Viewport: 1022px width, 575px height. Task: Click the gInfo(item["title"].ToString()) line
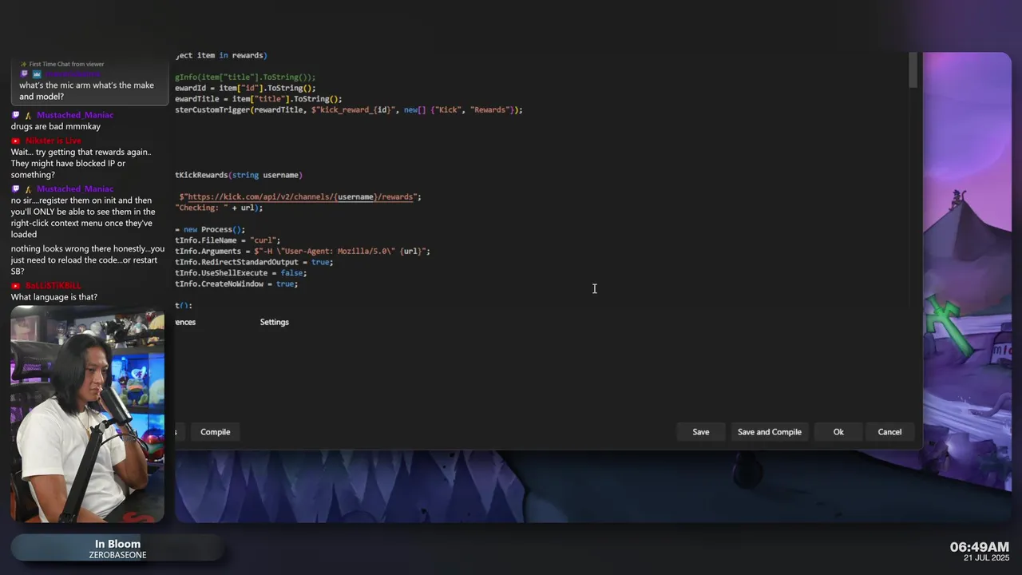point(245,77)
